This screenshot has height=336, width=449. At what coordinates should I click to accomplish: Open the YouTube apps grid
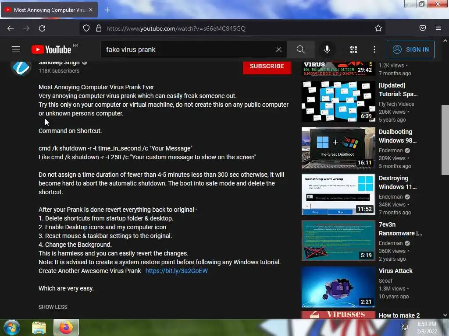tap(353, 49)
